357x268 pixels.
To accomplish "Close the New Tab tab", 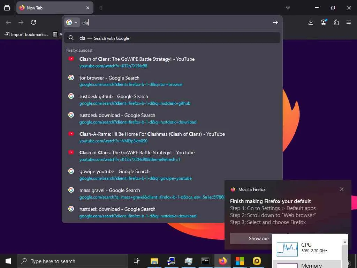I will tap(88, 8).
